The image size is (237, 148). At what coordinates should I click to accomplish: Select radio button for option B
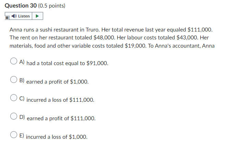pyautogui.click(x=14, y=79)
